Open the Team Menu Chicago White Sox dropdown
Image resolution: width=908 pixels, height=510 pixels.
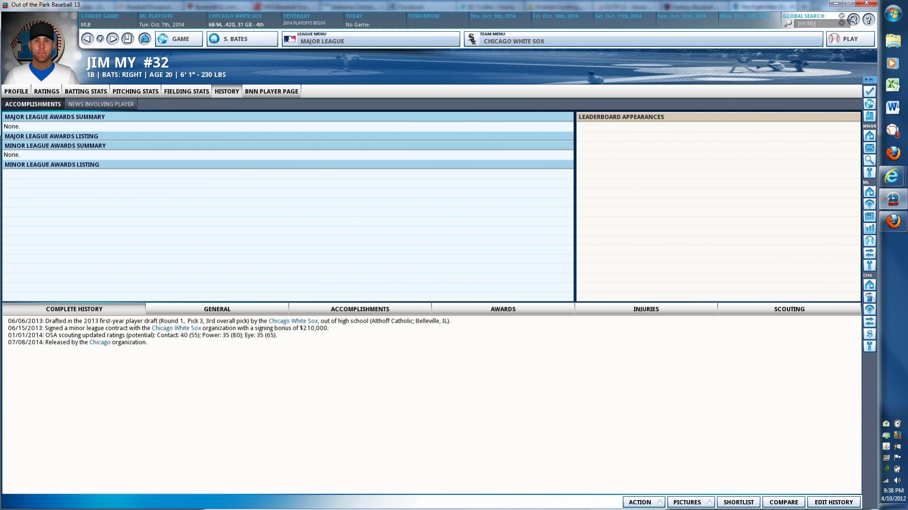tap(644, 39)
